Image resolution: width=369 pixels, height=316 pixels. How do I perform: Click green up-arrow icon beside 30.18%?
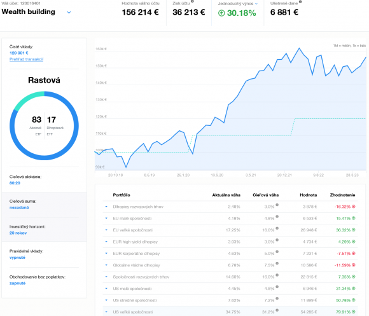pyautogui.click(x=221, y=13)
